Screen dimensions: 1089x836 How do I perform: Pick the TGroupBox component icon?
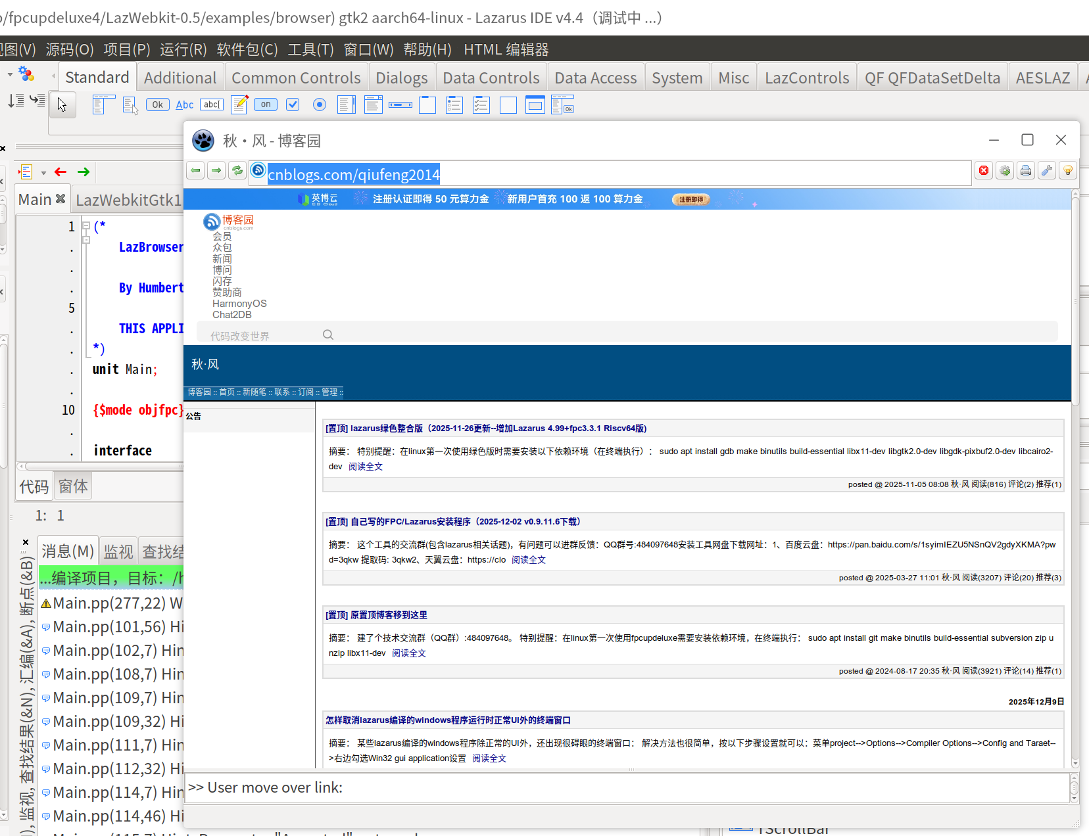point(427,104)
